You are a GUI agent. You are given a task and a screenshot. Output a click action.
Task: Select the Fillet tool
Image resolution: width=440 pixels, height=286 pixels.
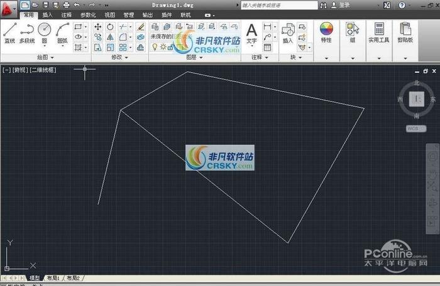point(123,37)
